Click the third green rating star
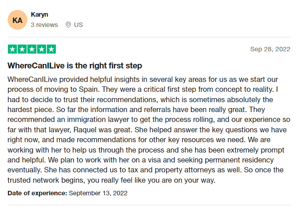Image resolution: width=300 pixels, height=207 pixels. tap(32, 49)
